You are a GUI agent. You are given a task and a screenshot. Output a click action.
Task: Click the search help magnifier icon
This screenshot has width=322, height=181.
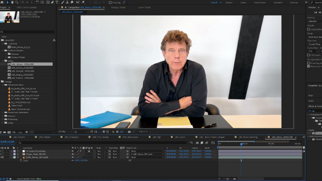pos(312,3)
